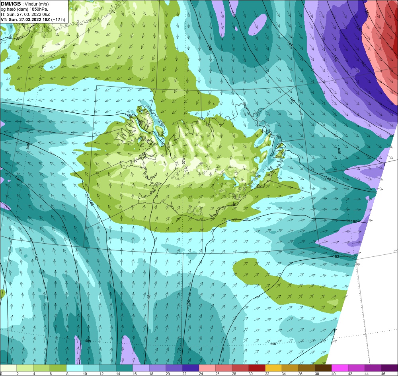Click the '152' contour label

(x=336, y=257)
